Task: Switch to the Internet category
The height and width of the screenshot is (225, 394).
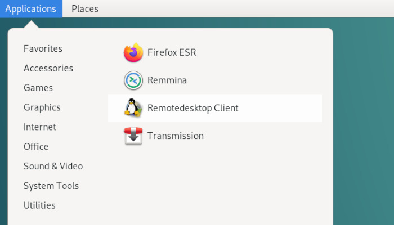Action: (x=40, y=127)
